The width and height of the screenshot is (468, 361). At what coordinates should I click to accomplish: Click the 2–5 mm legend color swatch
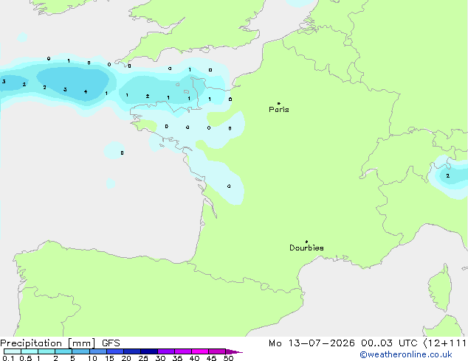[63, 351]
